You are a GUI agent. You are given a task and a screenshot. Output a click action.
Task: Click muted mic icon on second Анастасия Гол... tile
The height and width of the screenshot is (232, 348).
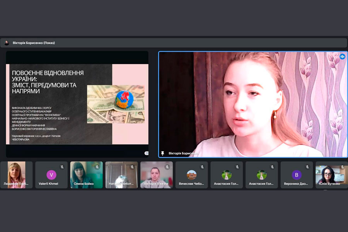272,167
